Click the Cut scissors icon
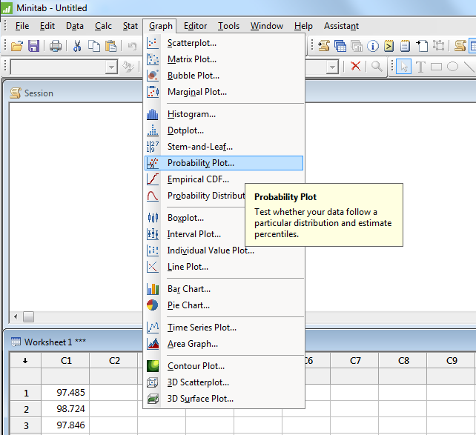 coord(77,46)
